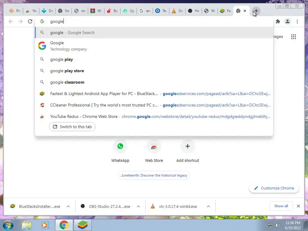Open the Windows Start menu
Screen dimensions: 308x231
coord(8,225)
